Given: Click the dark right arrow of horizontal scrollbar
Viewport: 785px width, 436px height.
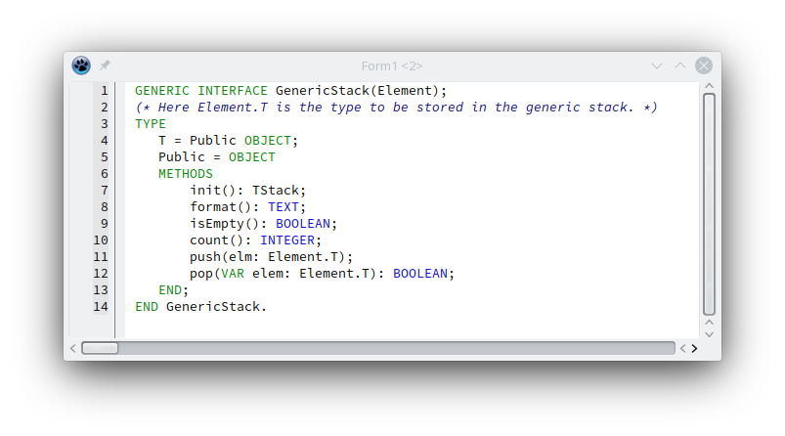Looking at the screenshot, I should (x=694, y=348).
